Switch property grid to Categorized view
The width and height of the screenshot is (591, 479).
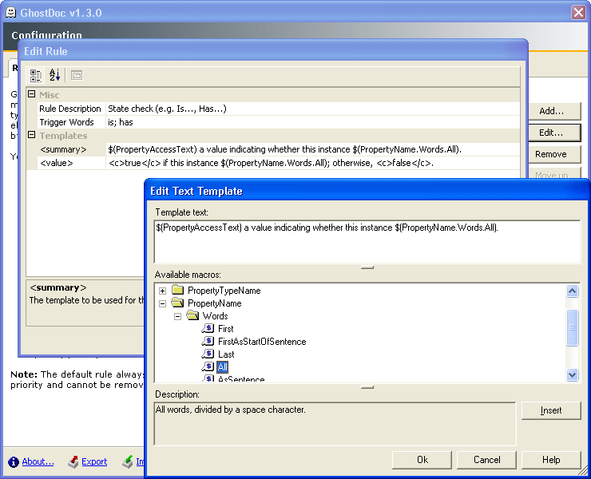click(x=36, y=75)
